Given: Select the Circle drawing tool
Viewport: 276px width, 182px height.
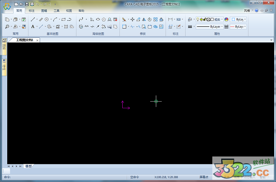Looking at the screenshot, I should click(x=47, y=19).
